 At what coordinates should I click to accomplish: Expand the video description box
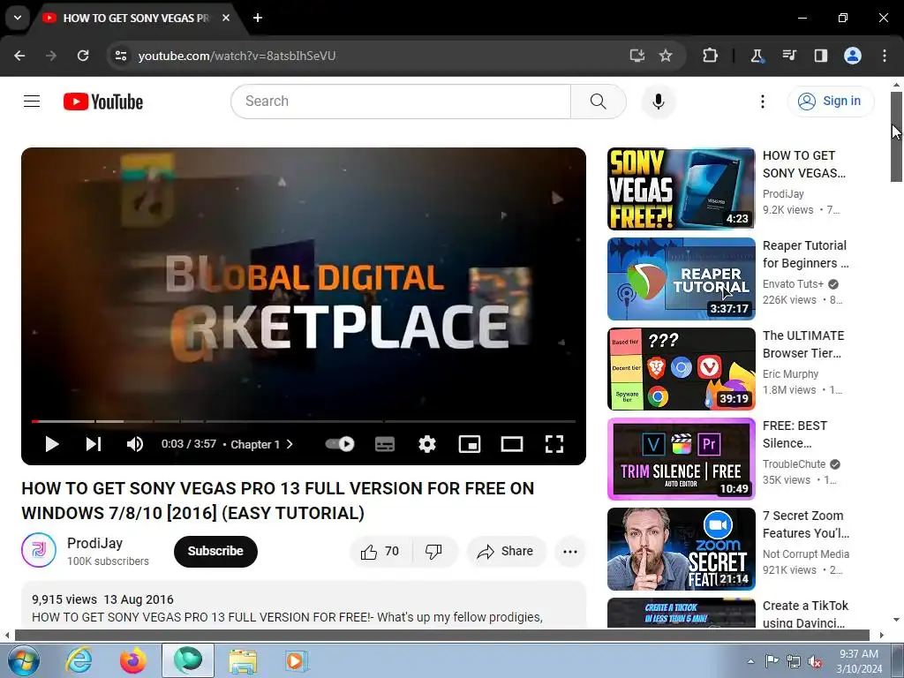(304, 606)
